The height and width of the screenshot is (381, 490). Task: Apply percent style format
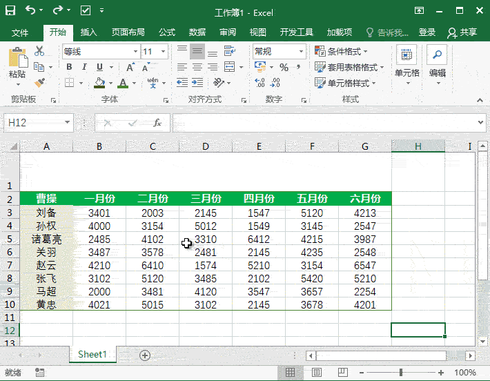coord(284,68)
